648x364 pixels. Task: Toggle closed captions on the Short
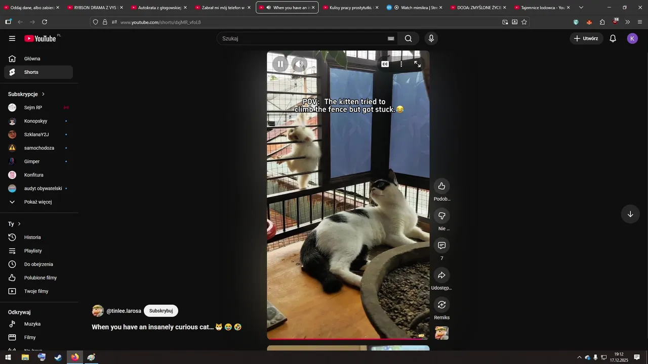(385, 64)
